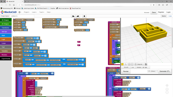Zoom out the 3D render view
The width and height of the screenshot is (173, 97).
tap(132, 64)
